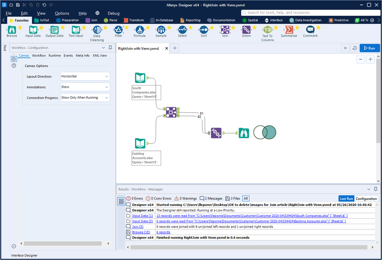
Task: Click the open folder icon in title bar
Action: tap(11, 5)
